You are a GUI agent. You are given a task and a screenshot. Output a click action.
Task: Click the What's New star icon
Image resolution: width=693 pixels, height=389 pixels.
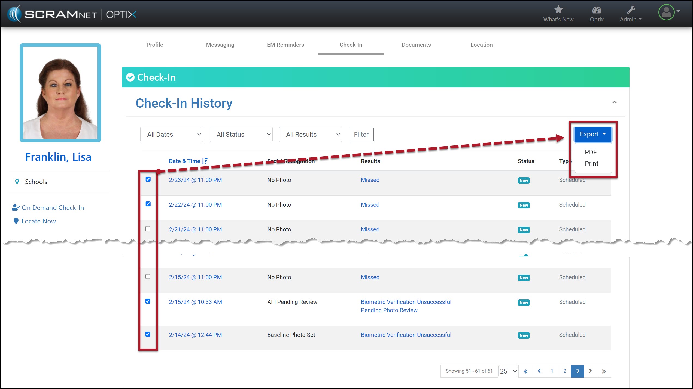[x=558, y=10]
